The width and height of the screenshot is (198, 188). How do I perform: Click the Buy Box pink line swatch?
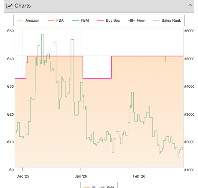click(100, 20)
